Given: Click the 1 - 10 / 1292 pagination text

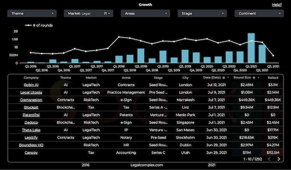Looking at the screenshot, I should pos(253,159).
